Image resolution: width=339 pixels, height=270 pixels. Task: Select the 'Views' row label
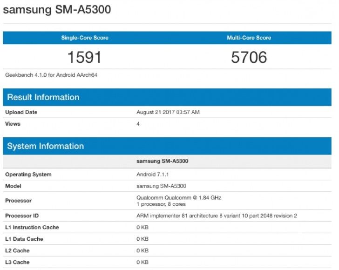13,124
